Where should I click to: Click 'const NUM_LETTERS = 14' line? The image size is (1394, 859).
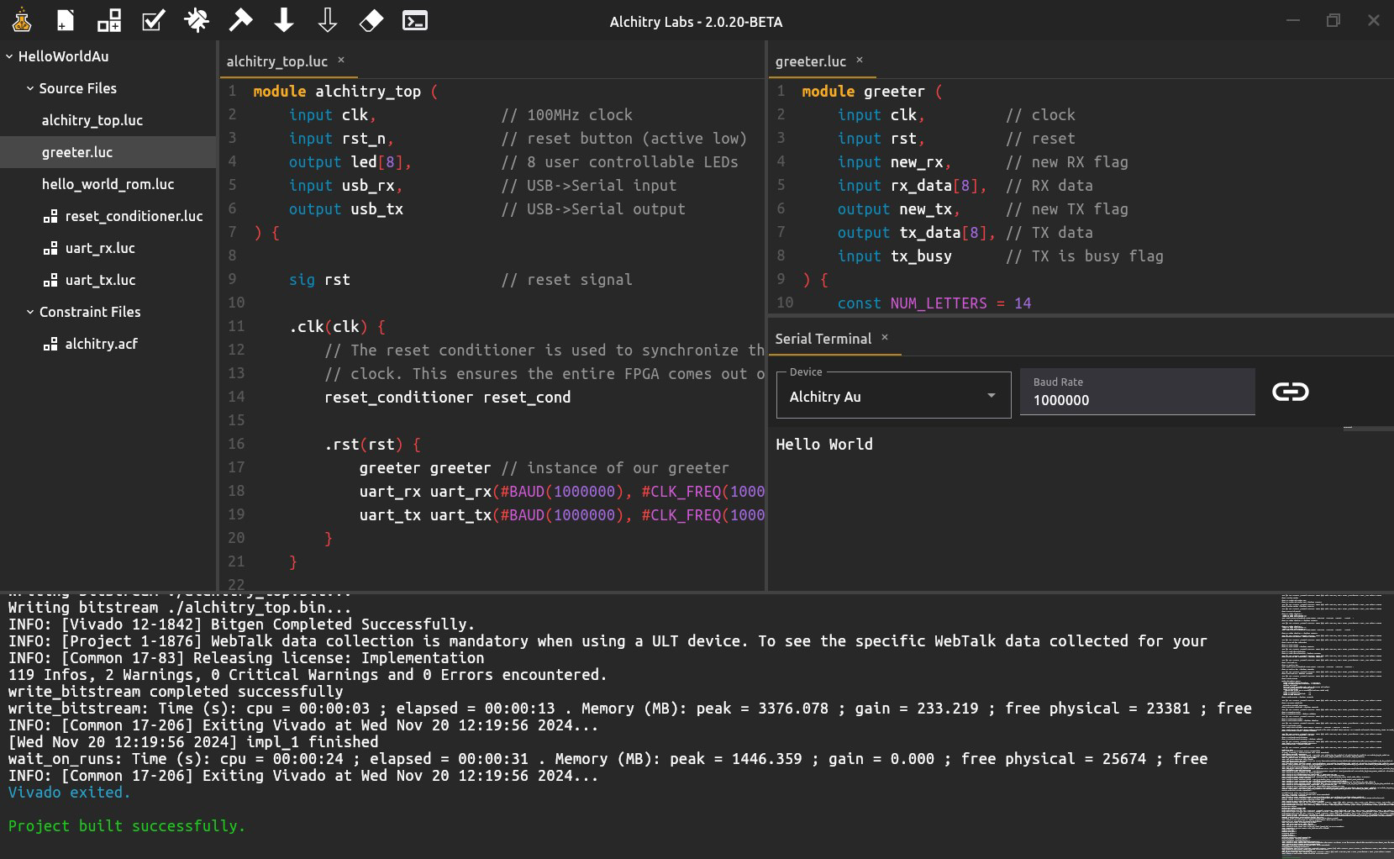click(x=934, y=303)
